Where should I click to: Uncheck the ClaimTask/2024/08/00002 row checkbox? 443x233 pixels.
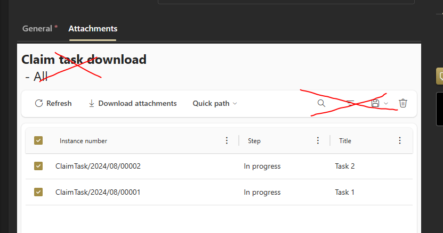[38, 166]
